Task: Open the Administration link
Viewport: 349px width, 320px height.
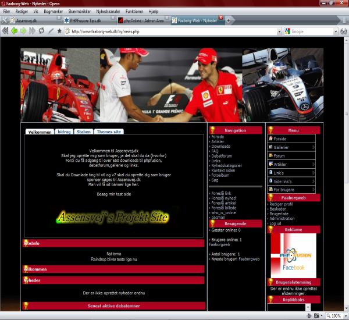Action: [x=282, y=218]
